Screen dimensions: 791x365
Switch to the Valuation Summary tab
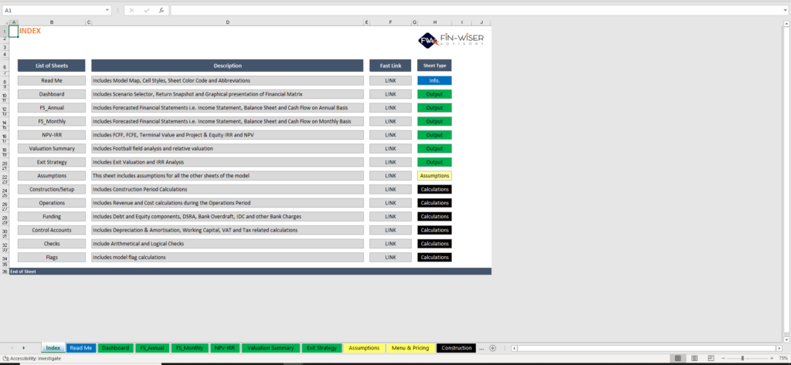click(x=270, y=348)
